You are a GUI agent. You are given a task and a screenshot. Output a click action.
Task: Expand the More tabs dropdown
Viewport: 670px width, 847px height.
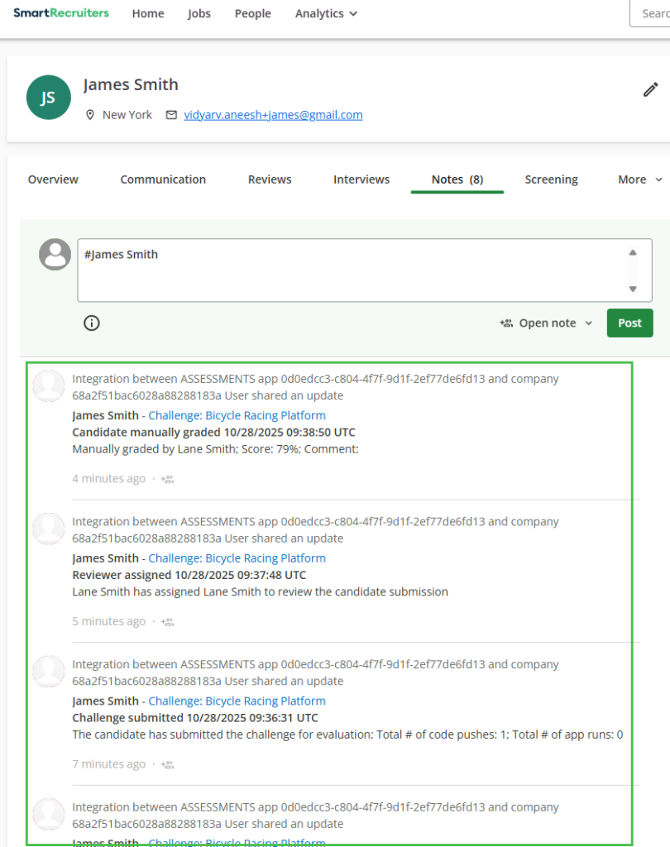point(640,179)
